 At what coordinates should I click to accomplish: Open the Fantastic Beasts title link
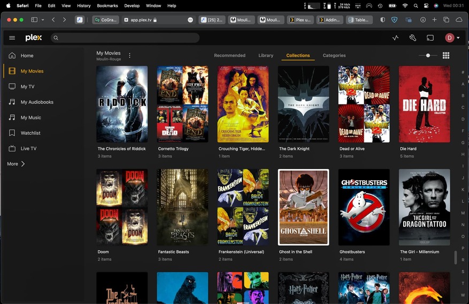click(x=173, y=252)
